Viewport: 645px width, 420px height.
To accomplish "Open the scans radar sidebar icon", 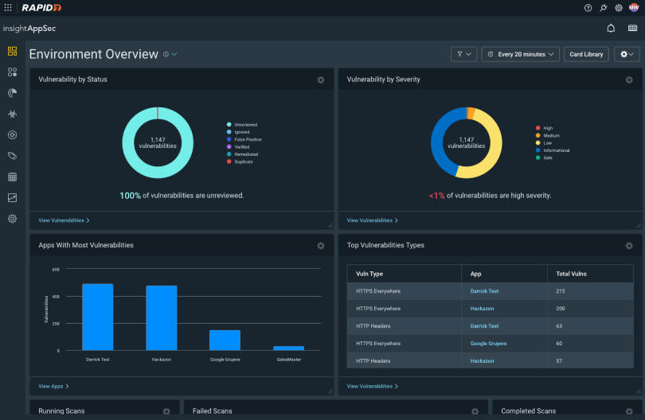I will (x=12, y=93).
